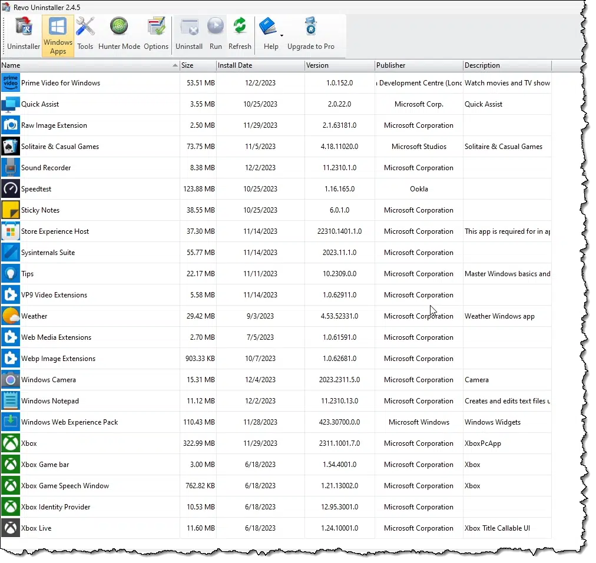Click the "Prime Video for Windows" name
Screen dimensions: 596x563
61,83
